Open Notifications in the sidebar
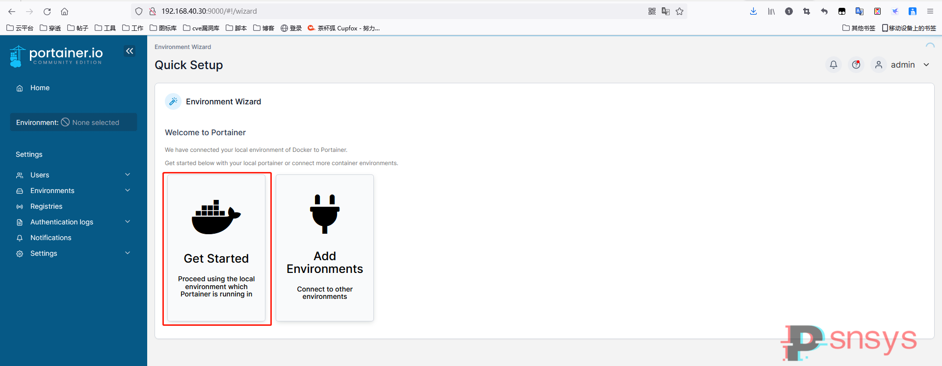Screen dimensions: 942x366 pos(51,238)
